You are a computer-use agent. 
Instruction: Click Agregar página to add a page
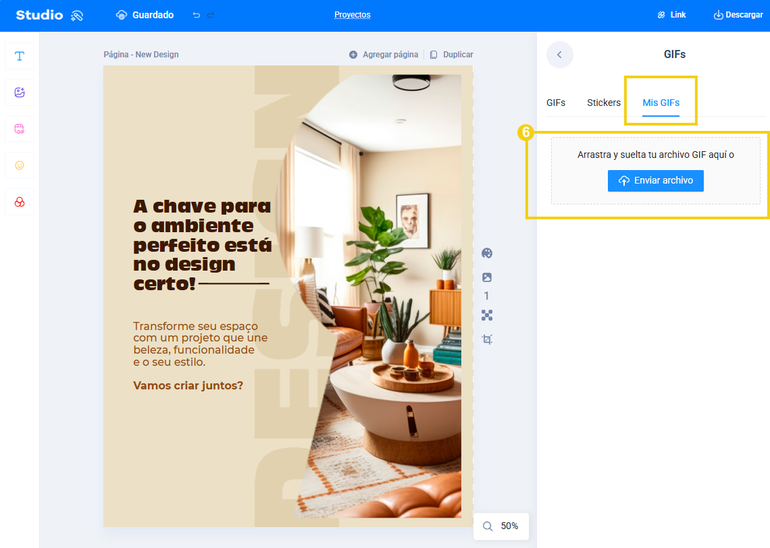(x=384, y=55)
